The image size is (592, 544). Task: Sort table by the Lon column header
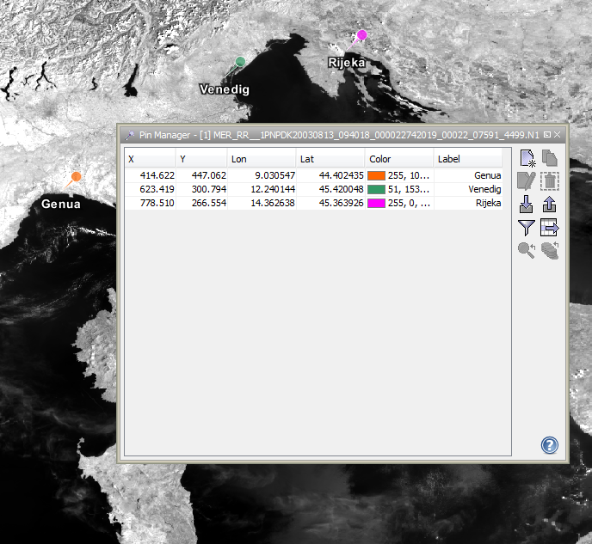(x=261, y=159)
